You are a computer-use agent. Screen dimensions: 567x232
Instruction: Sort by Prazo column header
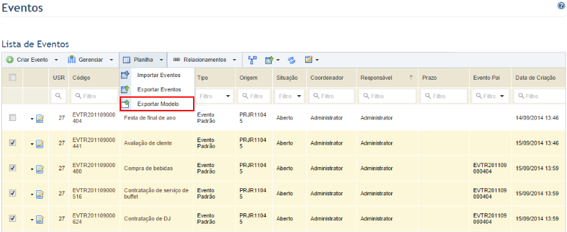coord(429,78)
